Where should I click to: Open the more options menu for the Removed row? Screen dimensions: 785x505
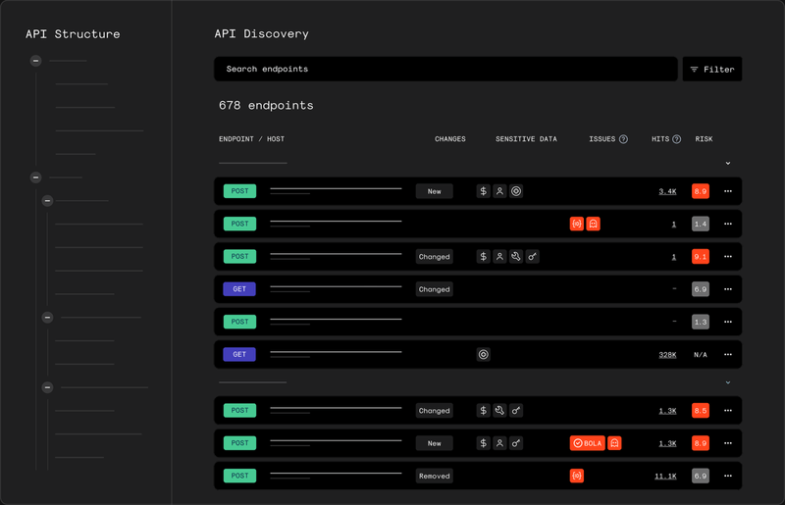click(728, 476)
